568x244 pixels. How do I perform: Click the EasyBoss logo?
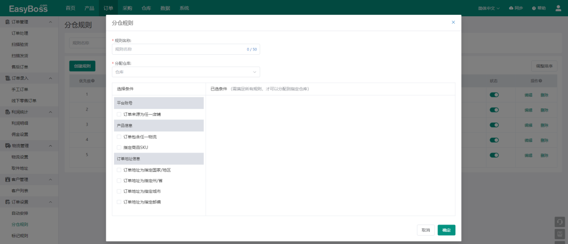(x=28, y=8)
